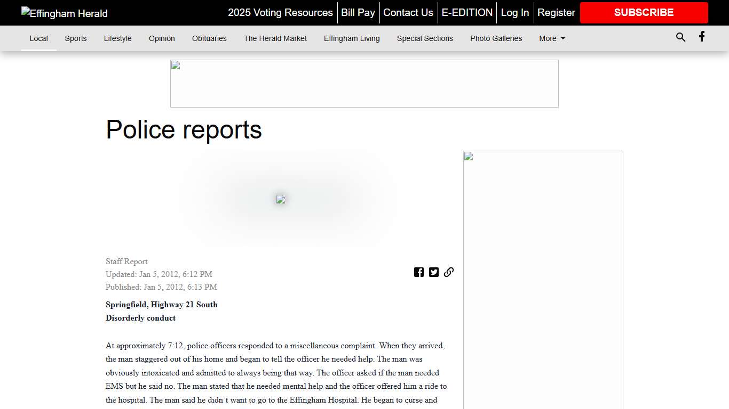
Task: Open Photo Galleries section
Action: tap(496, 38)
